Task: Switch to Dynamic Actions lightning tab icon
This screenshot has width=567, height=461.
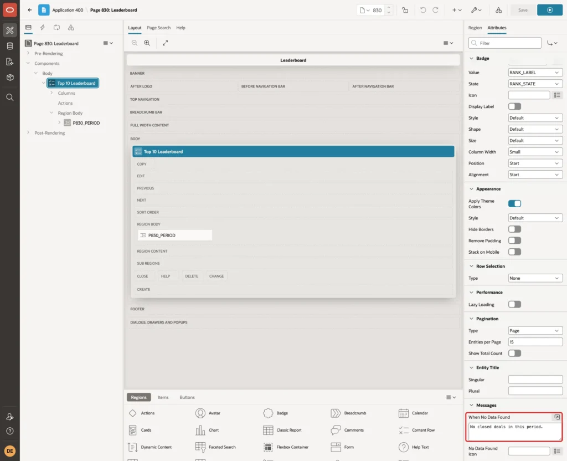Action: [x=42, y=28]
